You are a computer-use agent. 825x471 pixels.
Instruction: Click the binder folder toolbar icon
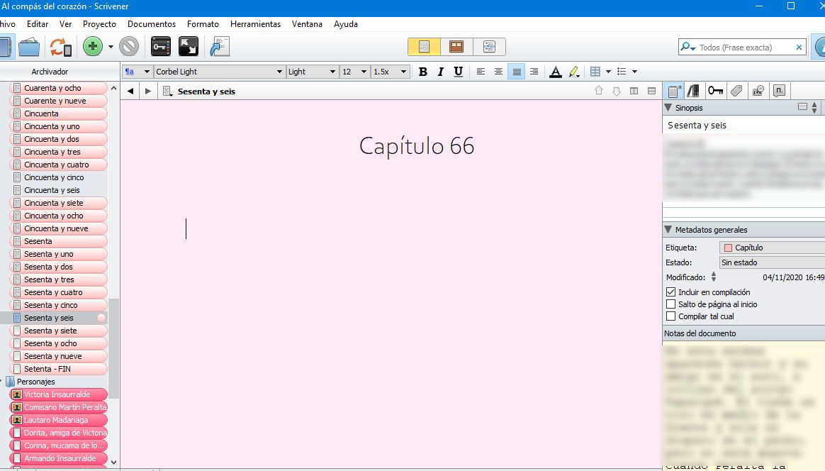[29, 47]
